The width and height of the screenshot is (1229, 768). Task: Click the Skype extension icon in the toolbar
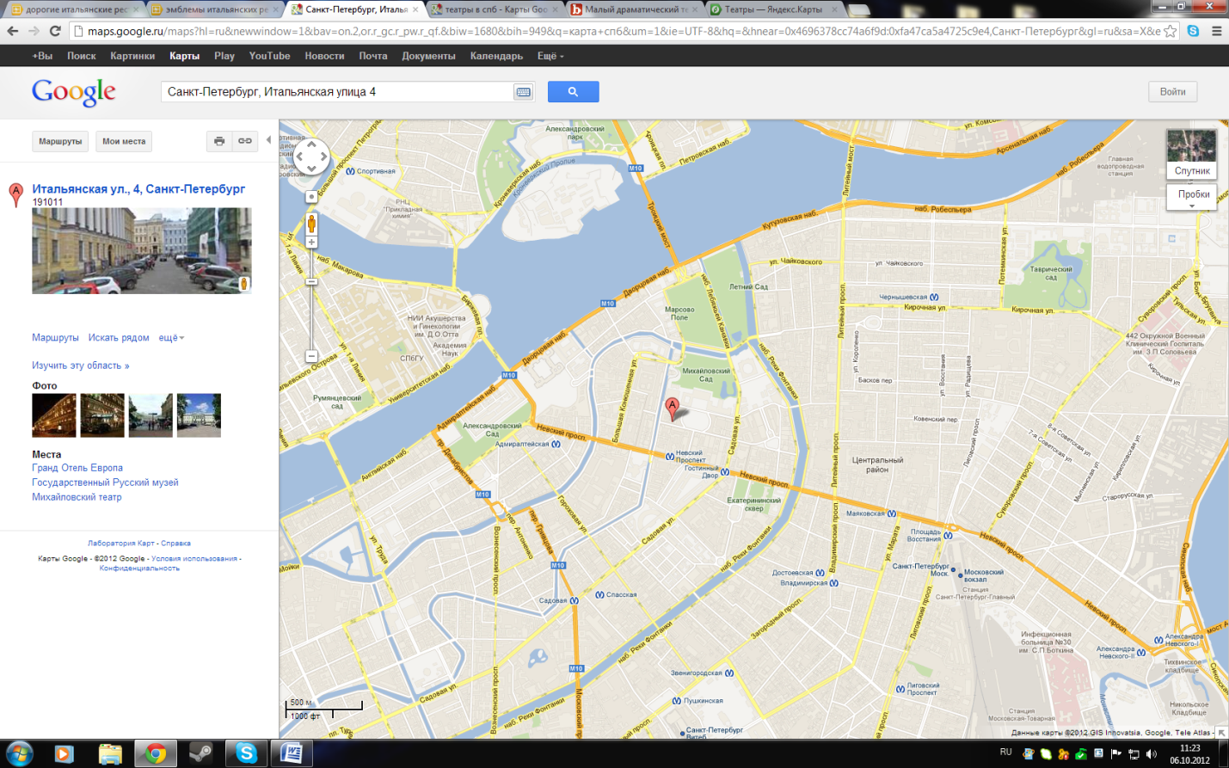coord(1193,31)
